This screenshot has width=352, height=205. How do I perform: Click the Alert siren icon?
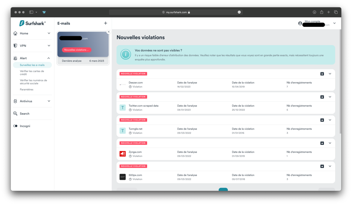(16, 58)
